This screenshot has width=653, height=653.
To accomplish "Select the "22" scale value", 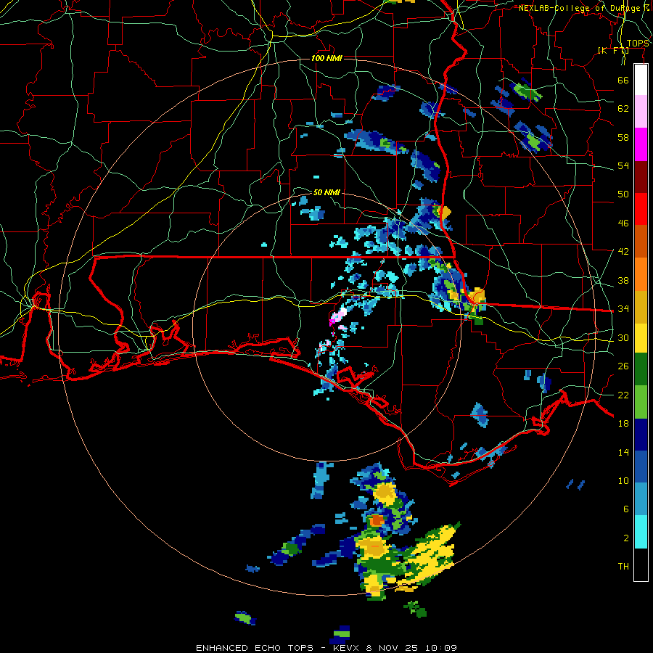I will (623, 395).
